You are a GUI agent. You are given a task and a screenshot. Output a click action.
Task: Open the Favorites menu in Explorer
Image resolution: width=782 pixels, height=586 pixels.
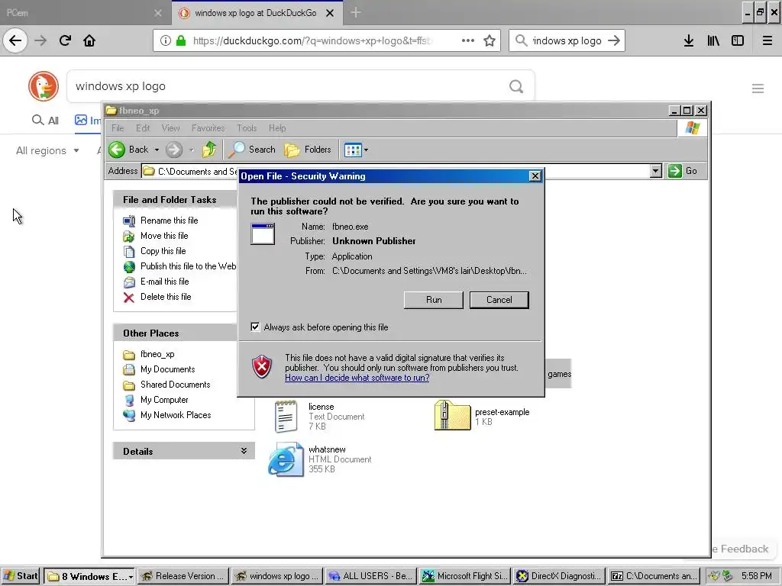coord(208,128)
